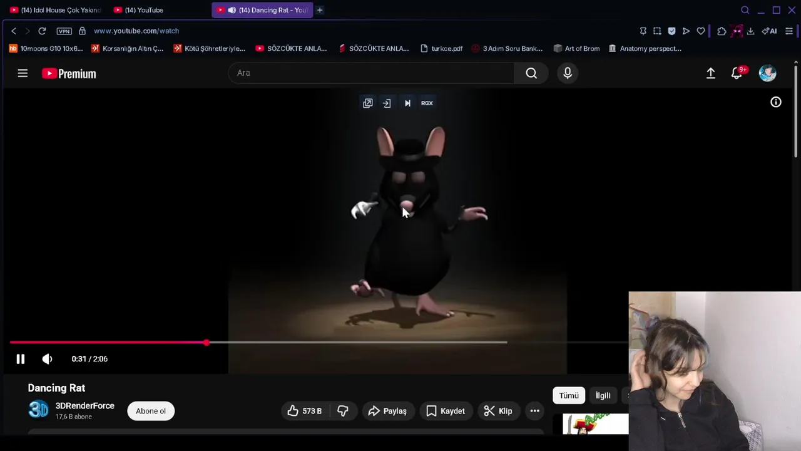801x451 pixels.
Task: Open 3DRenderForce channel link
Action: point(85,406)
